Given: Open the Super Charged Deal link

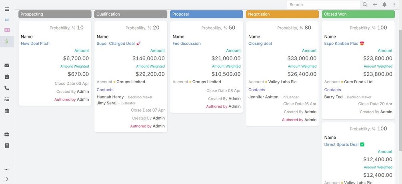Looking at the screenshot, I should pos(116,44).
